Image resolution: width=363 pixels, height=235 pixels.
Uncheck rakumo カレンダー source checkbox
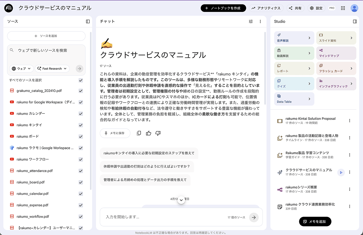[x=81, y=114]
